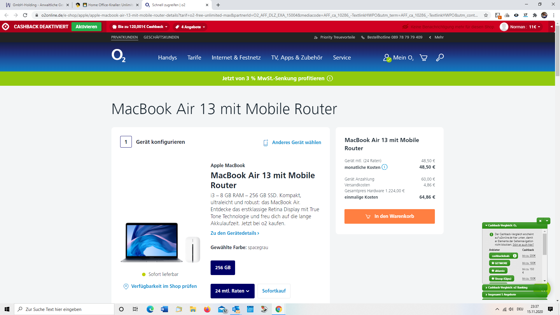560x315 pixels.
Task: Open Firefox from the taskbar
Action: coord(207,309)
